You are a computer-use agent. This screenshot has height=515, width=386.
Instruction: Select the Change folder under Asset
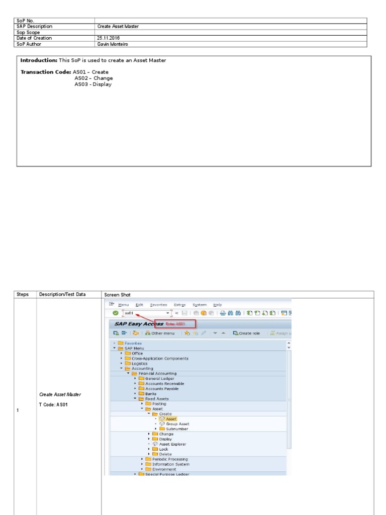[163, 434]
